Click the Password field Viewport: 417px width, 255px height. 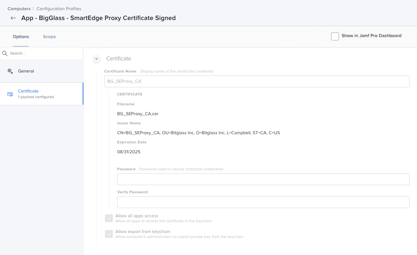[x=263, y=179]
